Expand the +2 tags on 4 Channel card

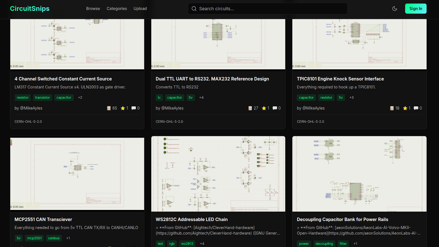click(80, 97)
